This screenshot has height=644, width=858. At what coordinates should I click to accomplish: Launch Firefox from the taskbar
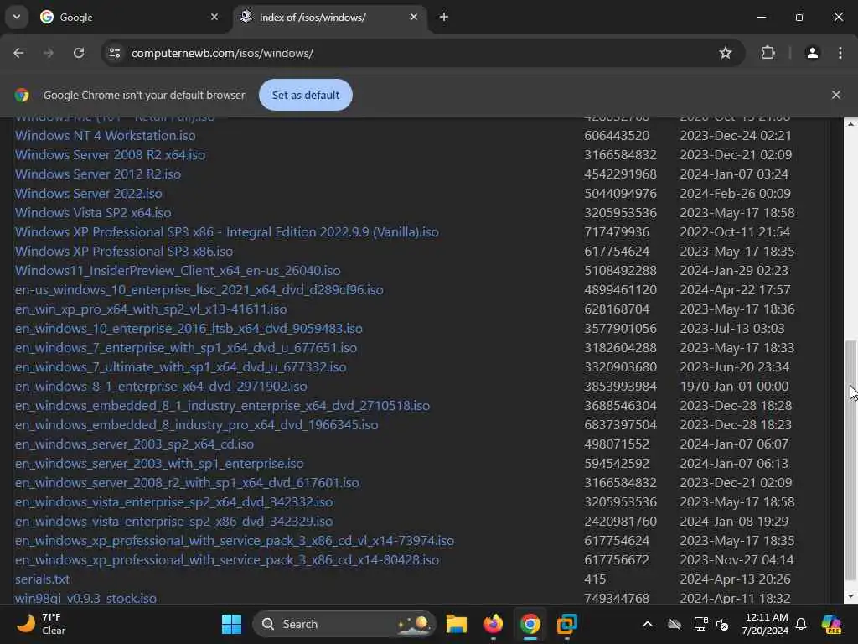[x=493, y=624]
